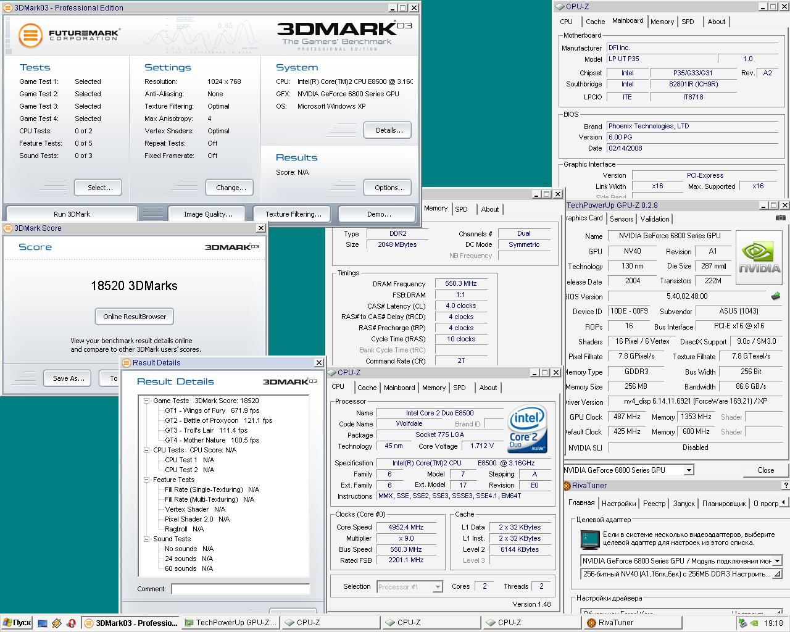Click the first system tray icon
This screenshot has width=790, height=632.
pyautogui.click(x=743, y=623)
